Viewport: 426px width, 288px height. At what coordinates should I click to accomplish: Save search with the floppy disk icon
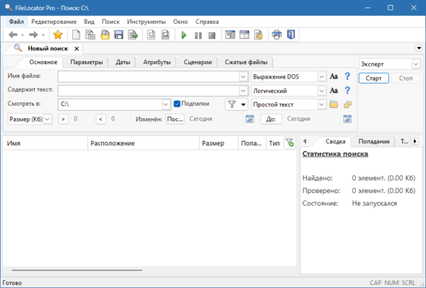(118, 35)
